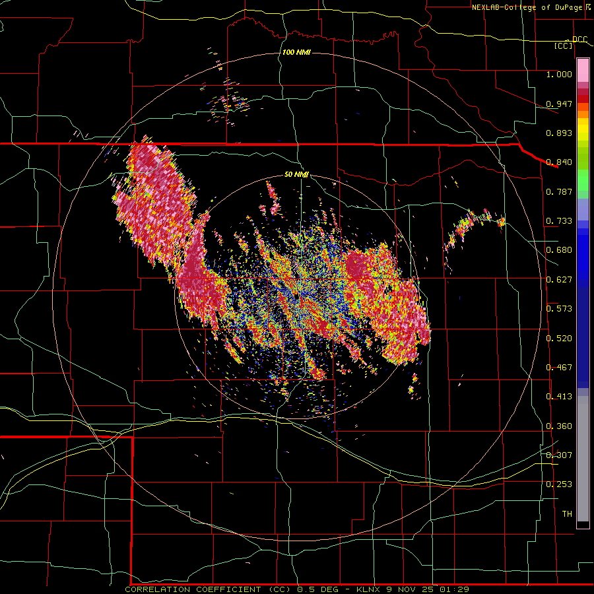Click the KLNX radar site identifier
This screenshot has width=594, height=594.
click(368, 589)
